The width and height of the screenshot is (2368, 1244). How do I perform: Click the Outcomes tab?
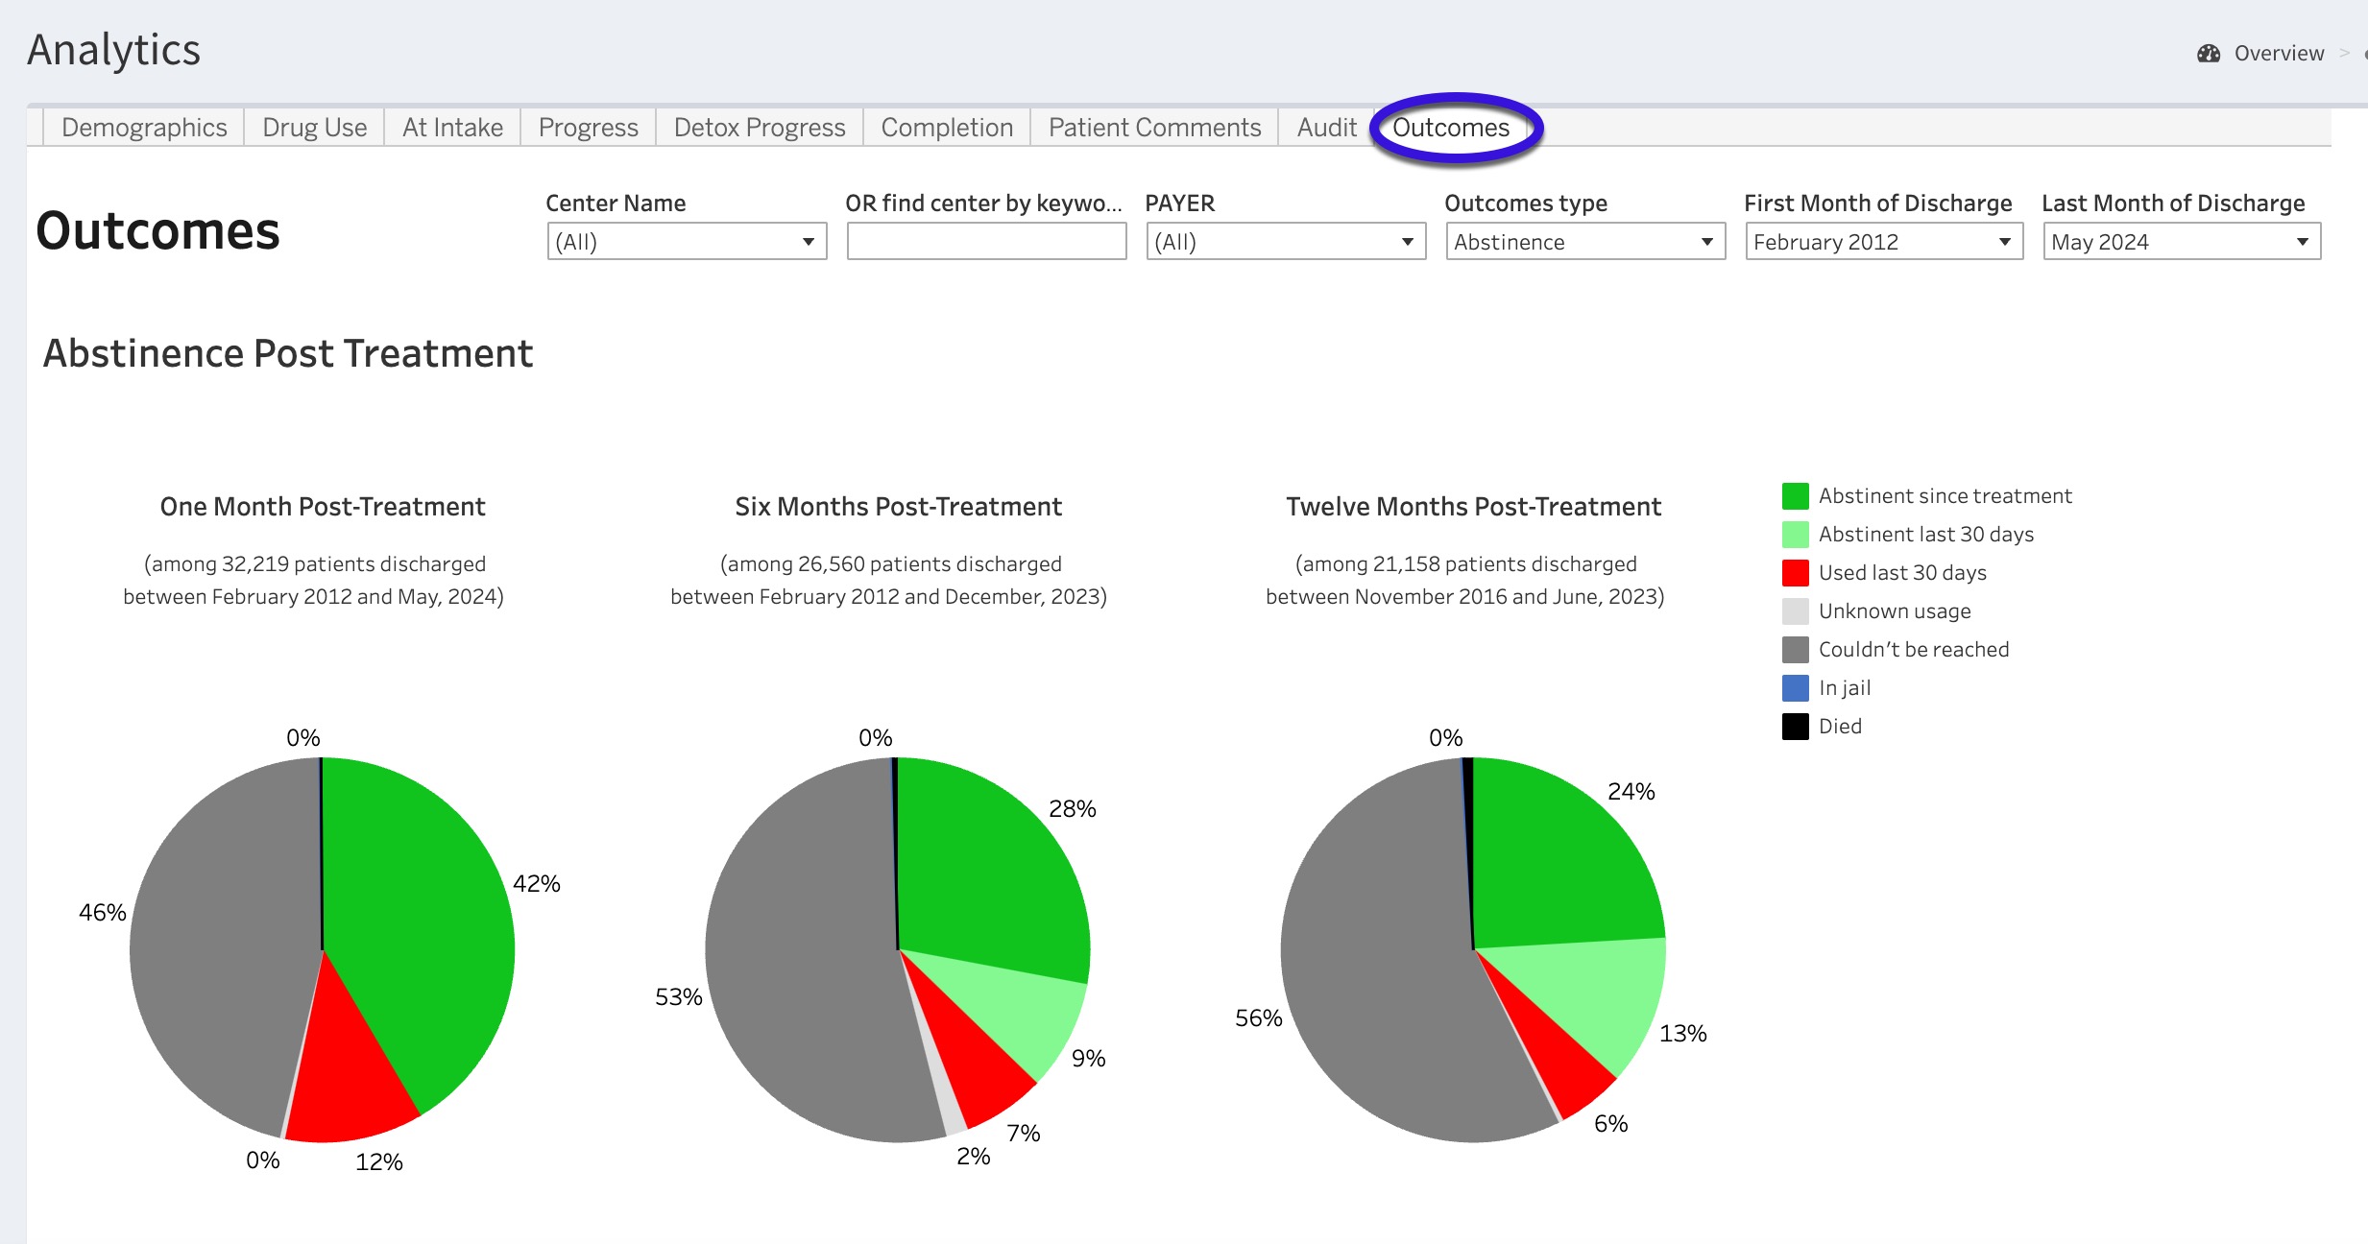tap(1450, 128)
